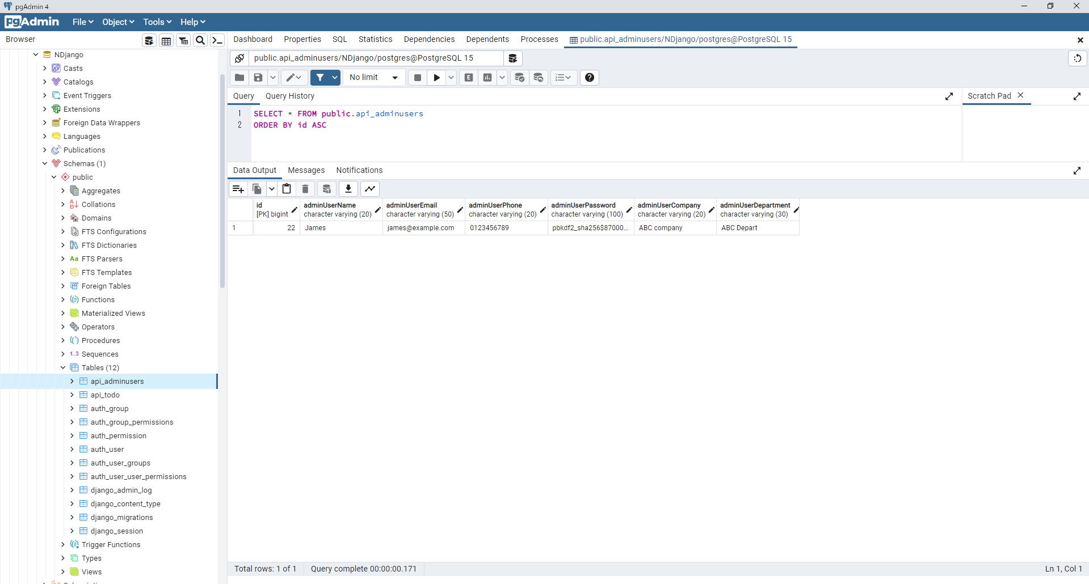Open Search Objects magnifier icon
Image resolution: width=1089 pixels, height=584 pixels.
point(200,40)
